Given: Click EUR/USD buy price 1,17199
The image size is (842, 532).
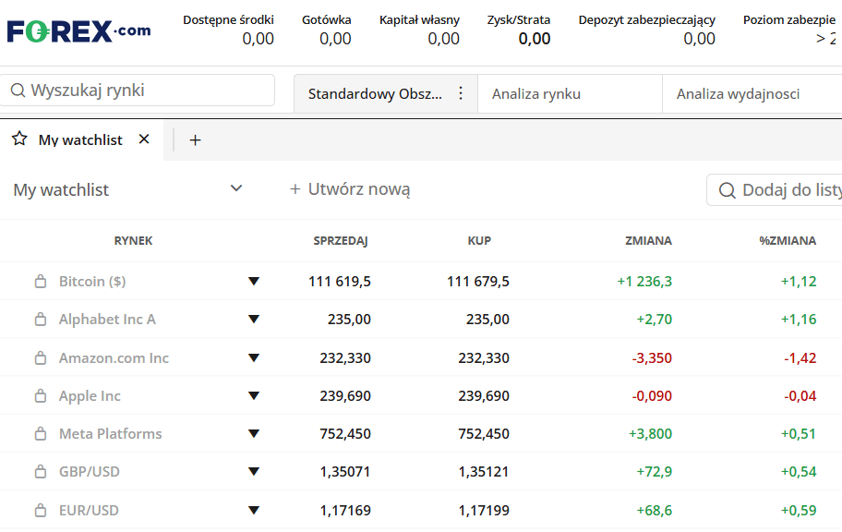Looking at the screenshot, I should (x=484, y=510).
